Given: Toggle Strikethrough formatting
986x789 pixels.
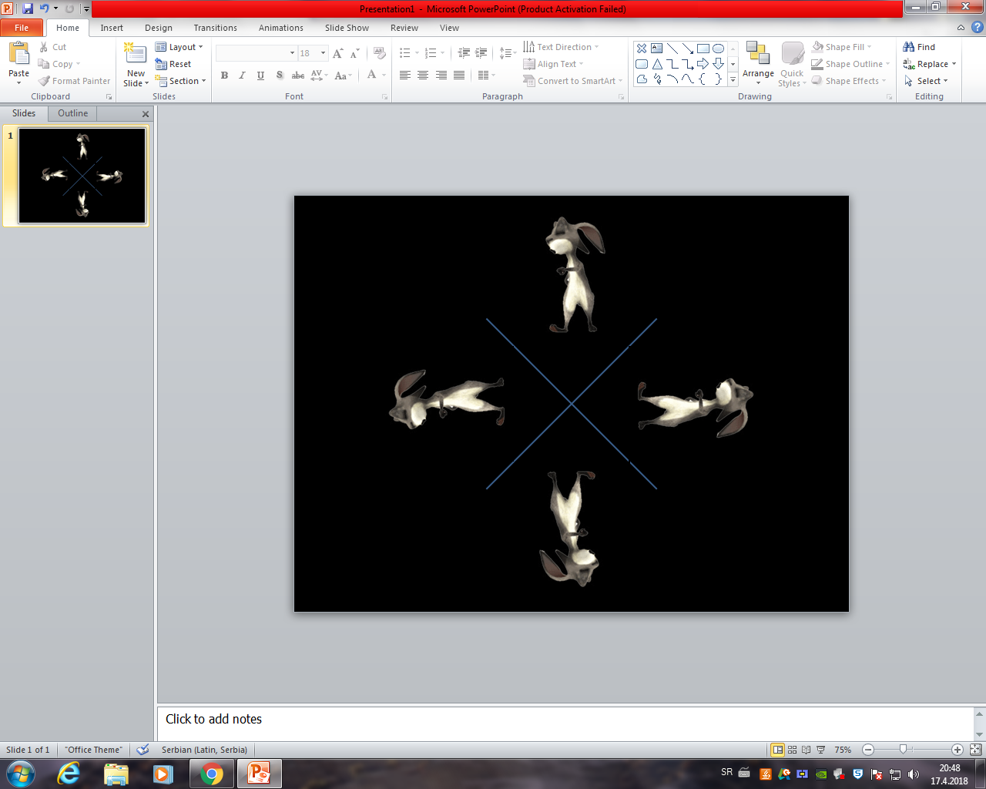Looking at the screenshot, I should (x=297, y=75).
